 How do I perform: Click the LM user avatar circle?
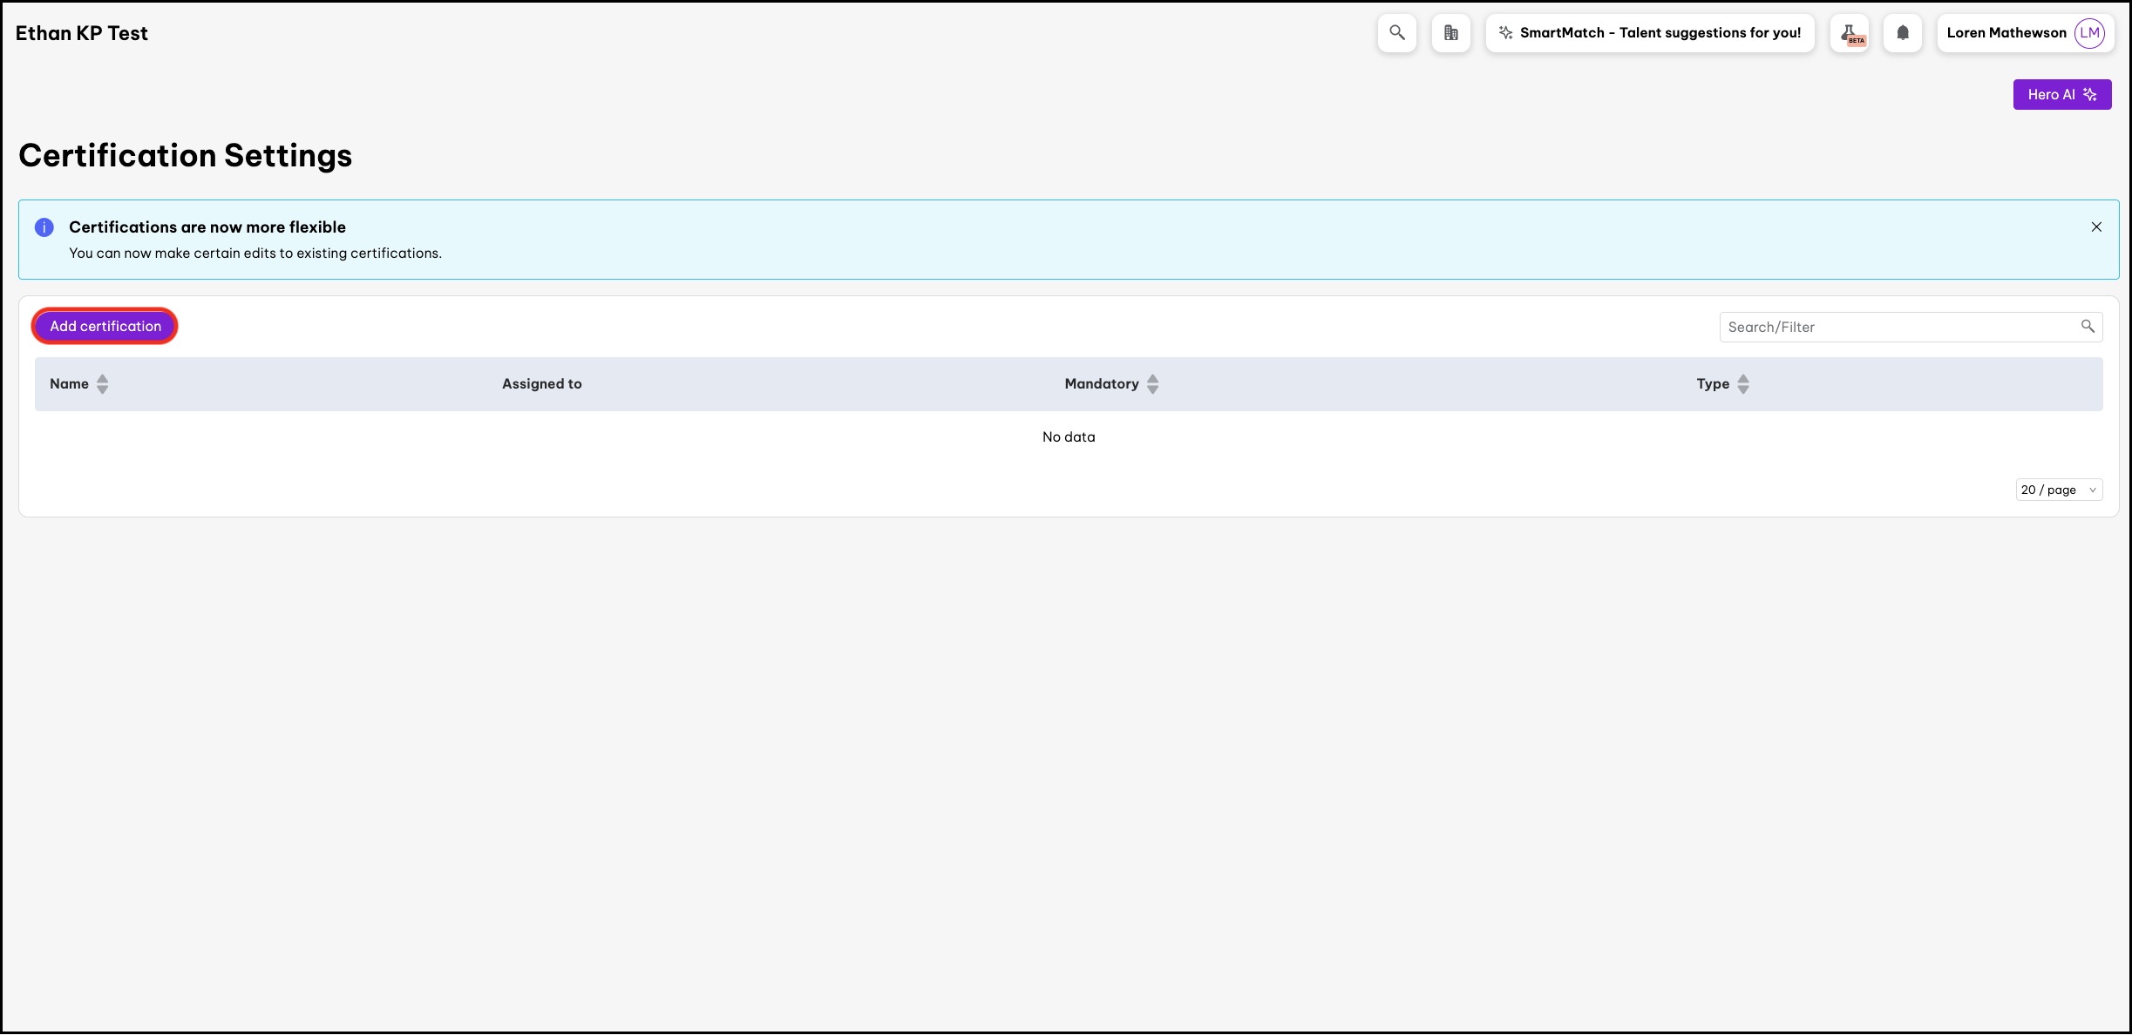pos(2089,33)
